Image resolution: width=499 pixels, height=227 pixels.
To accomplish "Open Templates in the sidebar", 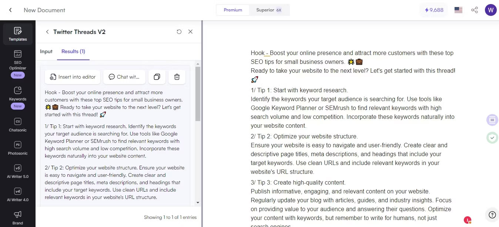I will [x=18, y=34].
